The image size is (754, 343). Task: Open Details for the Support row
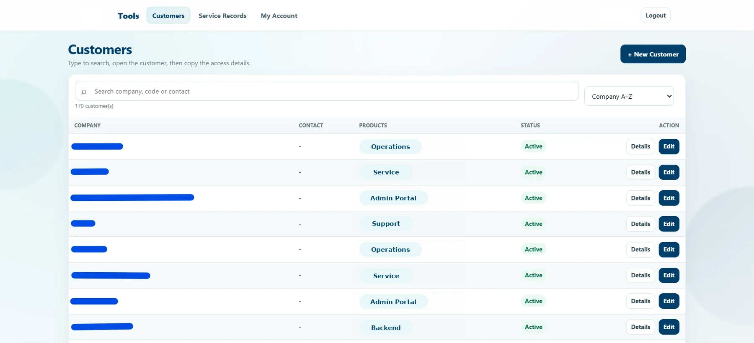(x=640, y=224)
